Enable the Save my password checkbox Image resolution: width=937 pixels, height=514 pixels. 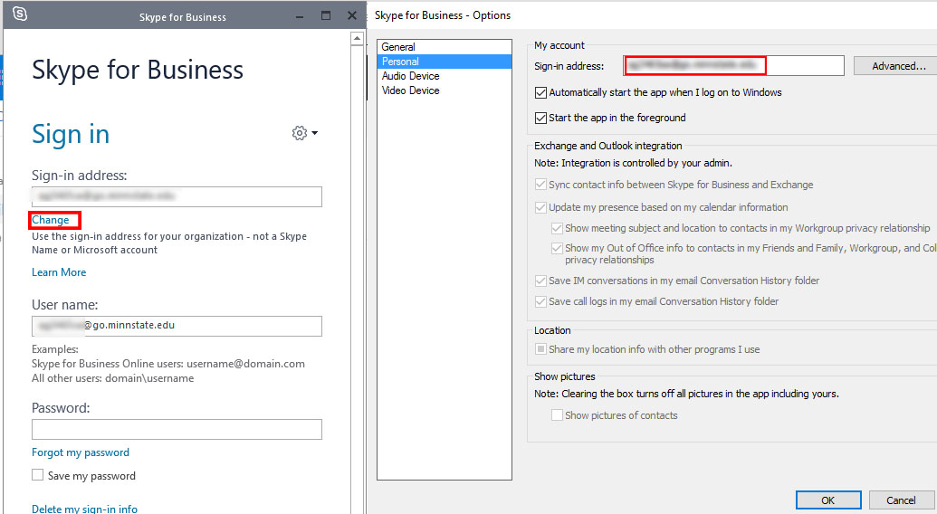(38, 475)
